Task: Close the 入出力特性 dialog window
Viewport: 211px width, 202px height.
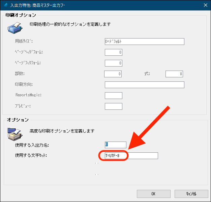Action: click(205, 5)
